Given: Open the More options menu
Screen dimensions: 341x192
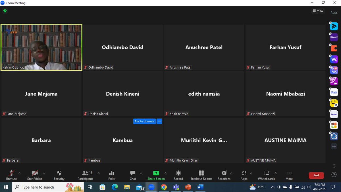Looking at the screenshot, I should coord(289,175).
